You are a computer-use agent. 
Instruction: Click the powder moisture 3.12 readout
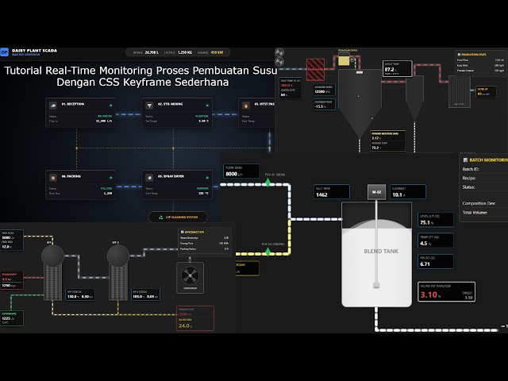pos(387,136)
